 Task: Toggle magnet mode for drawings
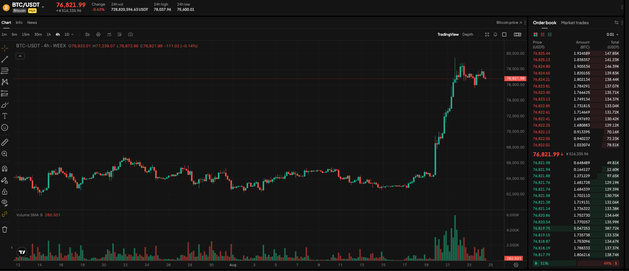click(x=5, y=169)
